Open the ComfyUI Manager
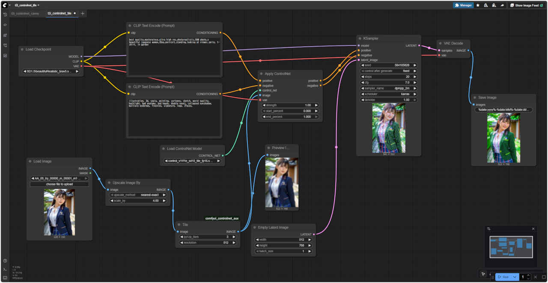The image size is (548, 283). [x=463, y=5]
